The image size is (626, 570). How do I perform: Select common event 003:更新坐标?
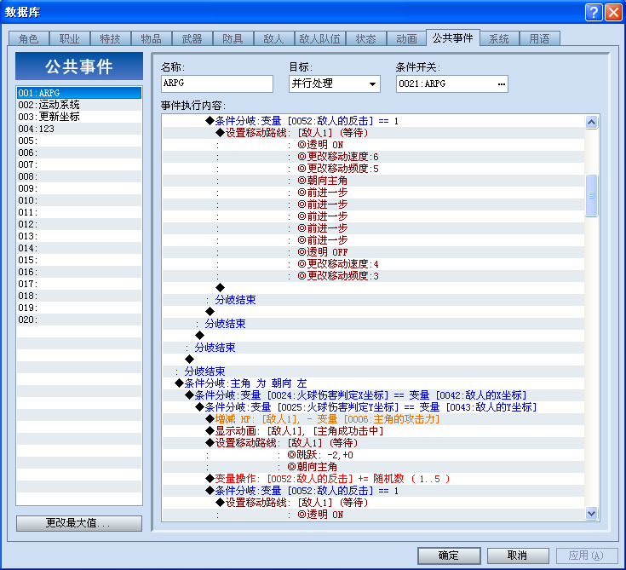pos(79,117)
